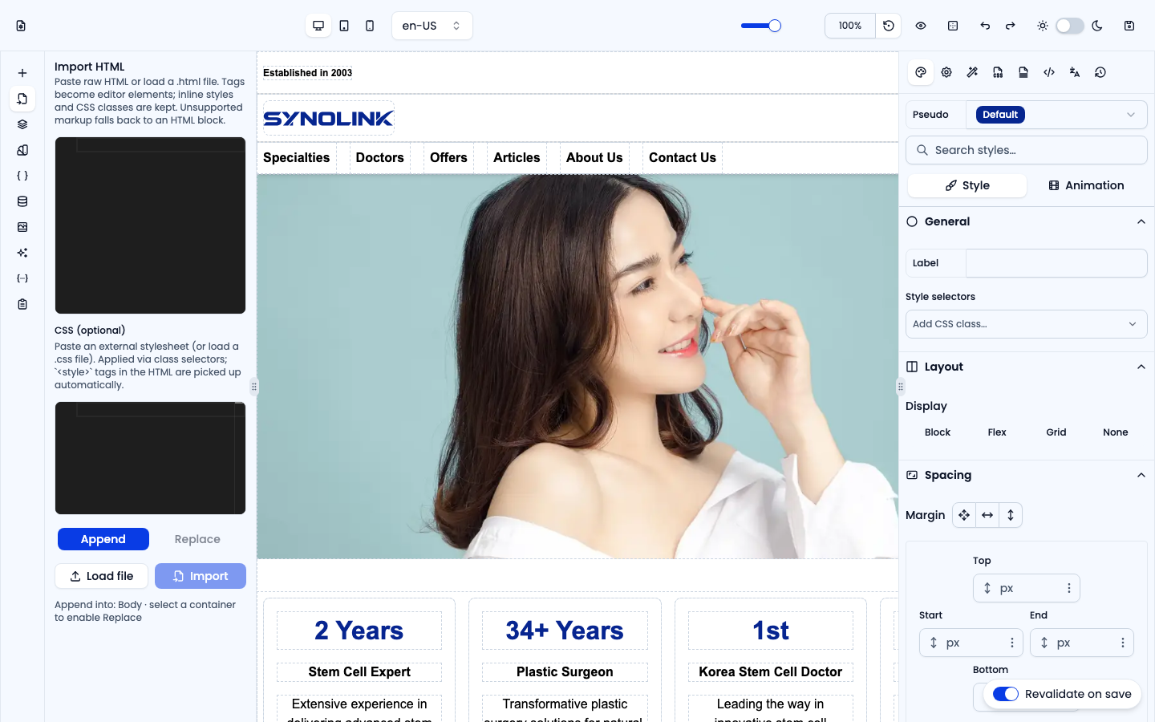Open the history clock icon in right panel
Viewport: 1155px width, 722px height.
click(x=1100, y=72)
